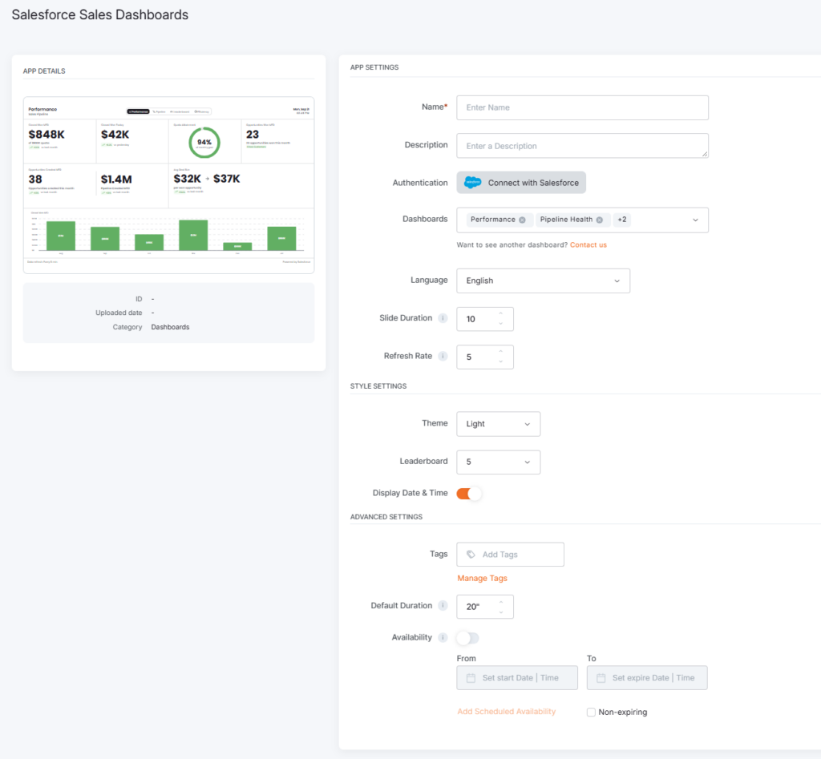Click the Enter Name input field
The height and width of the screenshot is (759, 821).
click(x=582, y=108)
